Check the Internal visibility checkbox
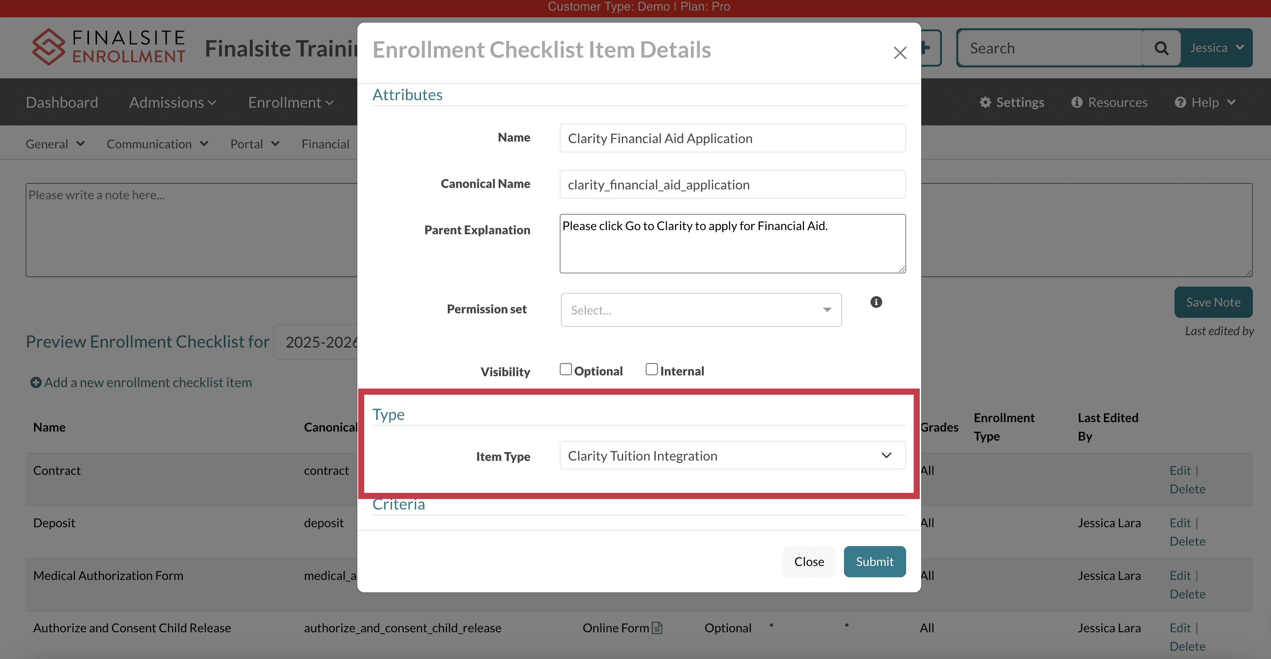 651,369
